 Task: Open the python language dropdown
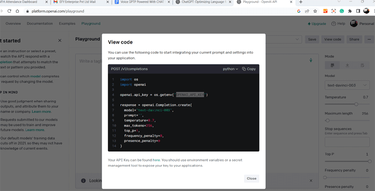(x=230, y=69)
